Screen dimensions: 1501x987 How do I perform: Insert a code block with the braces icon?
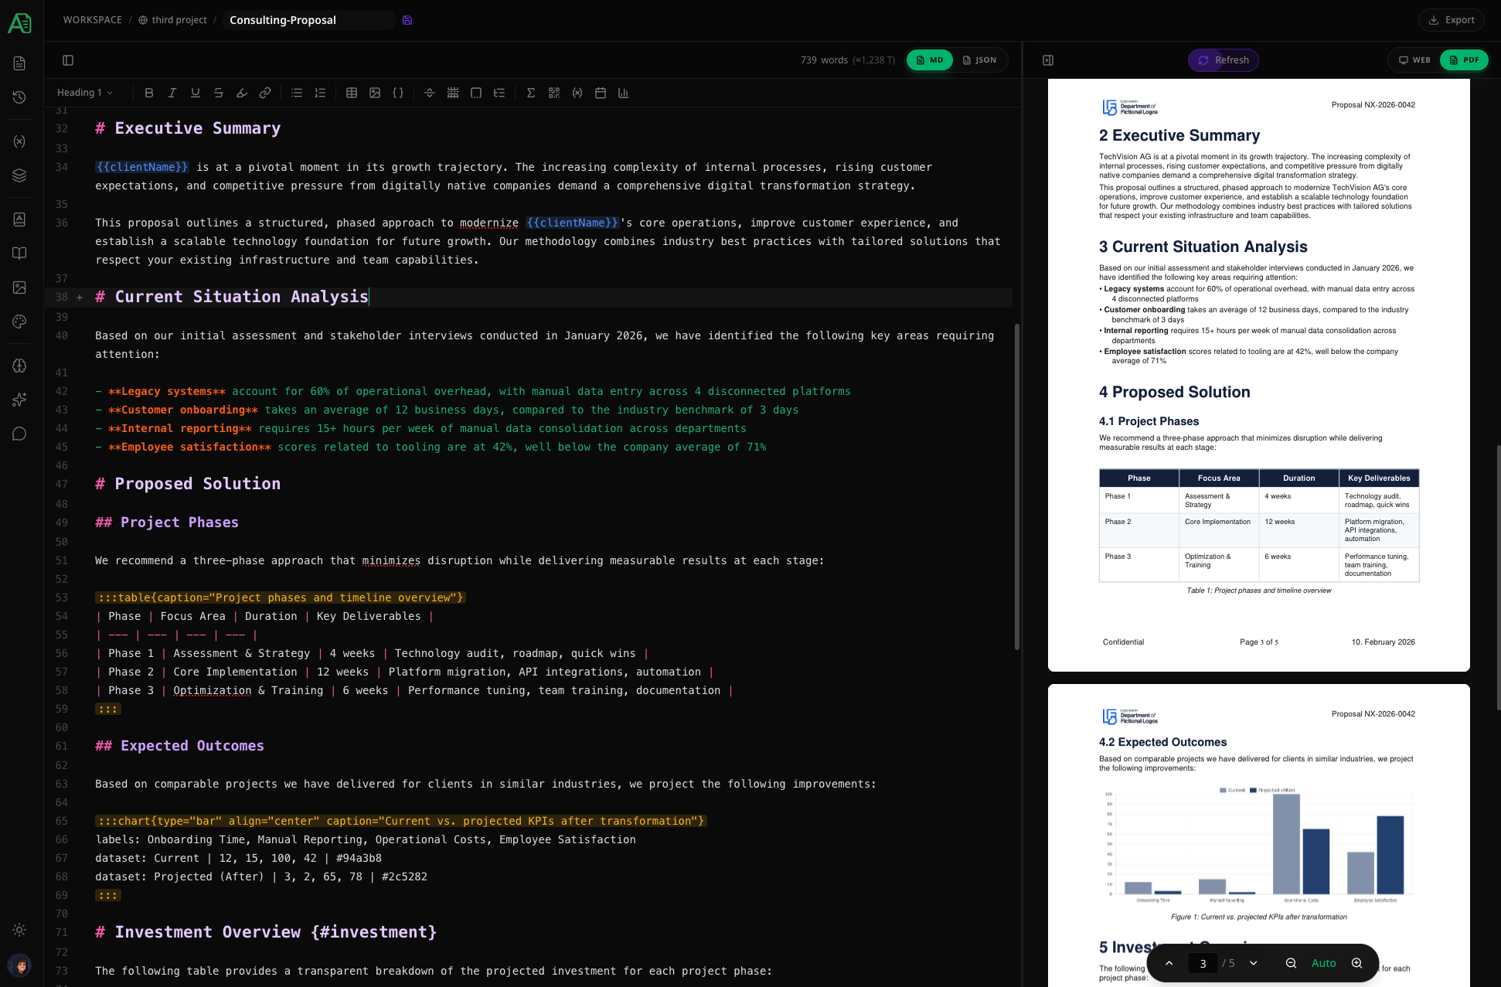click(x=398, y=93)
